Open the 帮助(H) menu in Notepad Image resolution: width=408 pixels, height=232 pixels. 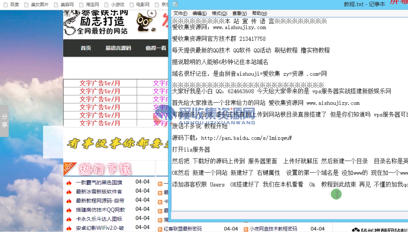[x=260, y=13]
